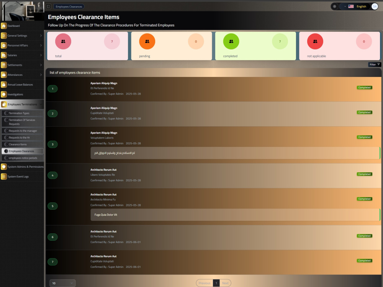The image size is (383, 287).
Task: Select Termination Types submenu item
Action: [x=23, y=113]
